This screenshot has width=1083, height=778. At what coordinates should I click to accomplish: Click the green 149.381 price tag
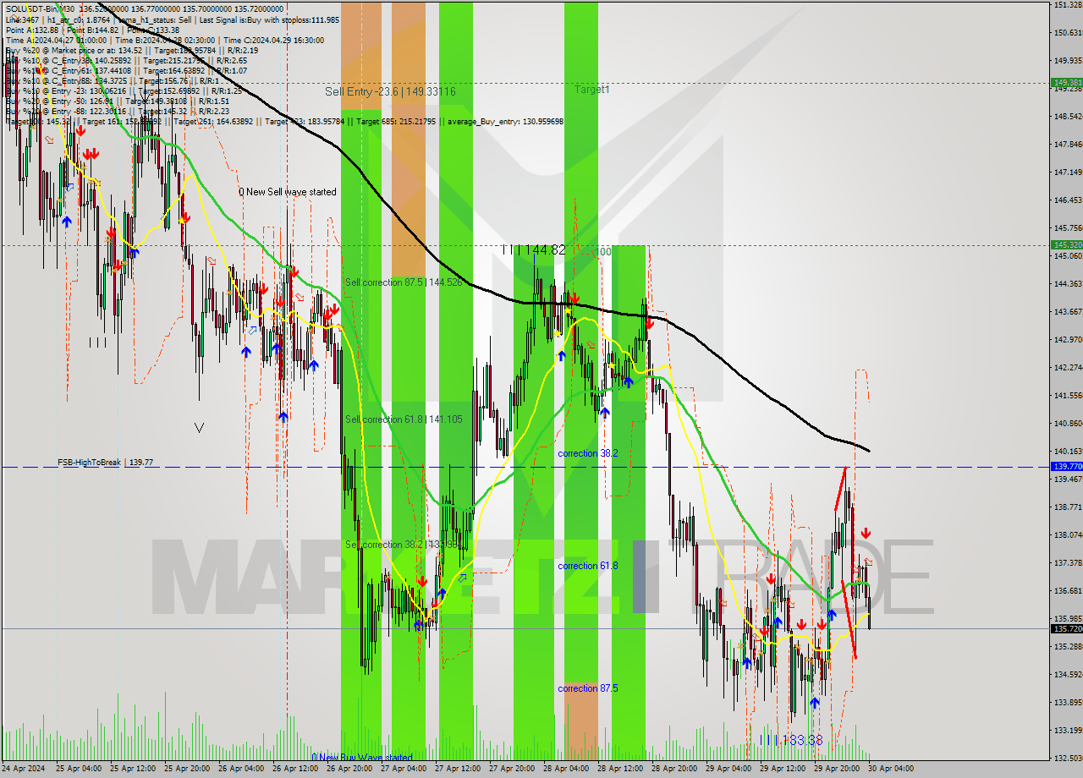tap(1067, 83)
